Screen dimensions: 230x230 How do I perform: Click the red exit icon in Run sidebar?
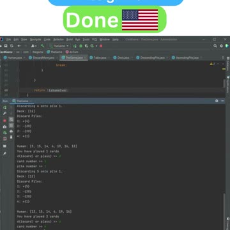pyautogui.click(x=4, y=139)
